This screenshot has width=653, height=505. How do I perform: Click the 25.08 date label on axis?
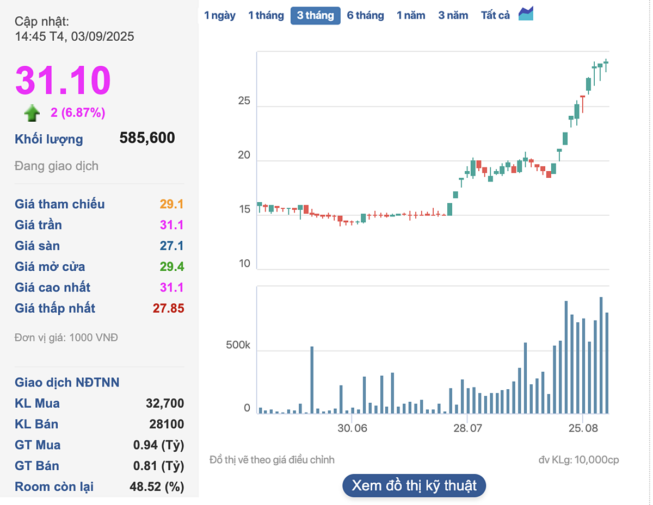(582, 428)
